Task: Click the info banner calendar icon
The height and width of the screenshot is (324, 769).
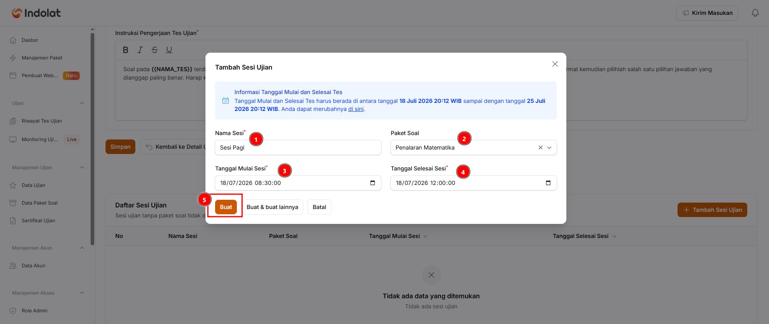Action: pyautogui.click(x=226, y=100)
